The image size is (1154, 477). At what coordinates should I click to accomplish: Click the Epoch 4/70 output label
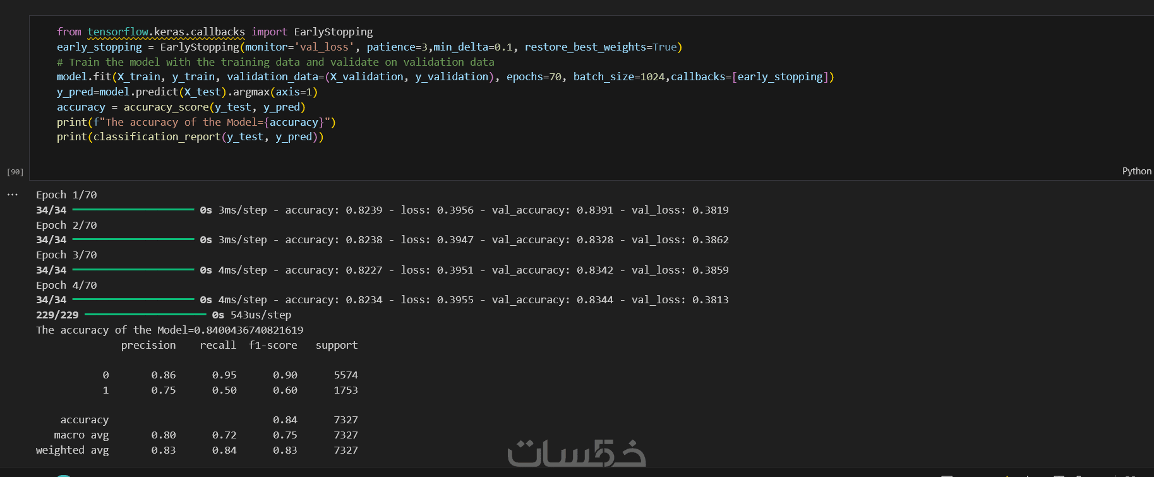click(66, 285)
